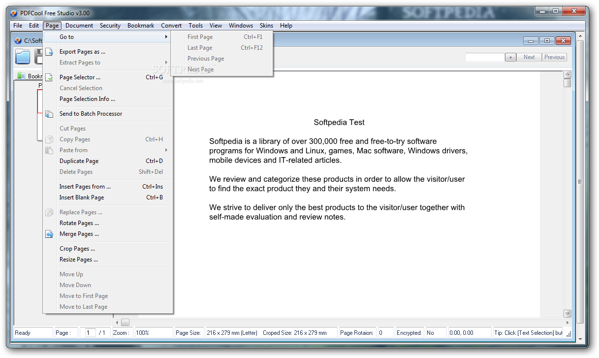
Task: Open the Help menu
Action: [x=286, y=25]
